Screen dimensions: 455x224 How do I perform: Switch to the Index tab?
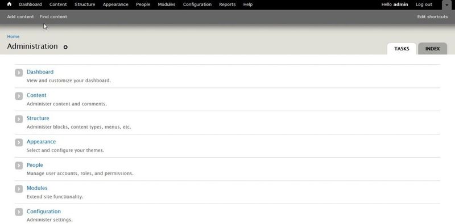click(x=432, y=49)
